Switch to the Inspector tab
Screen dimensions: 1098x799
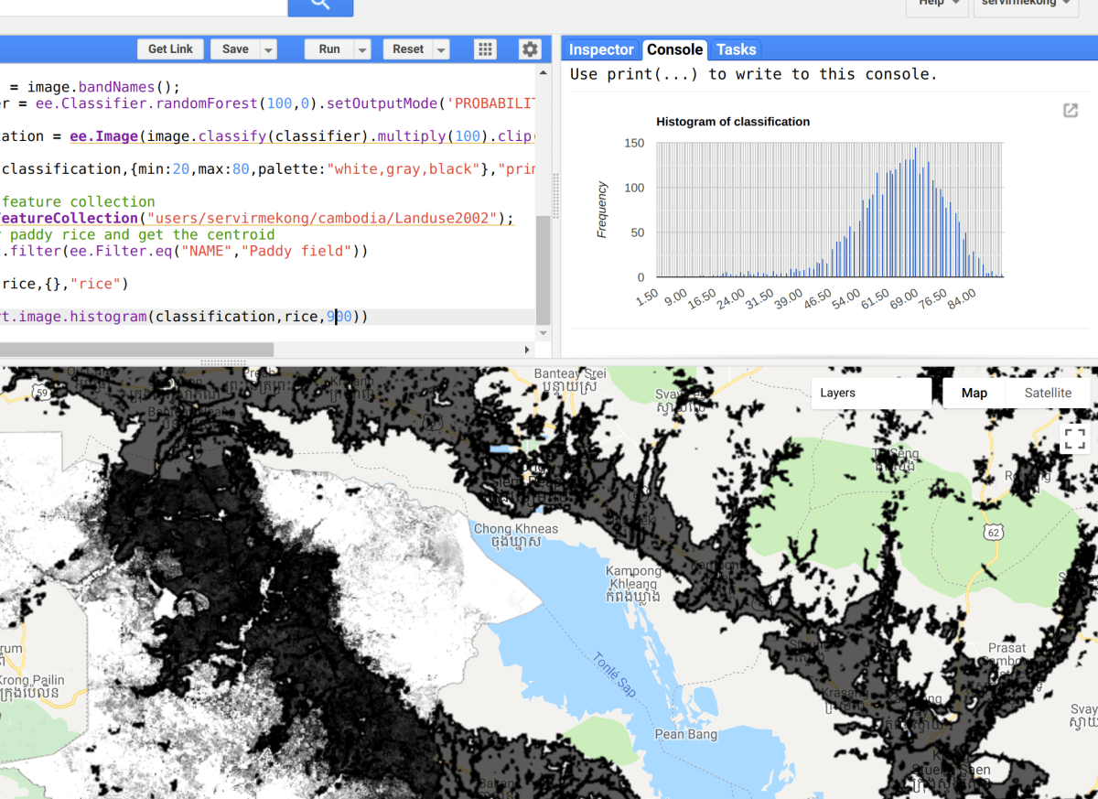tap(601, 49)
